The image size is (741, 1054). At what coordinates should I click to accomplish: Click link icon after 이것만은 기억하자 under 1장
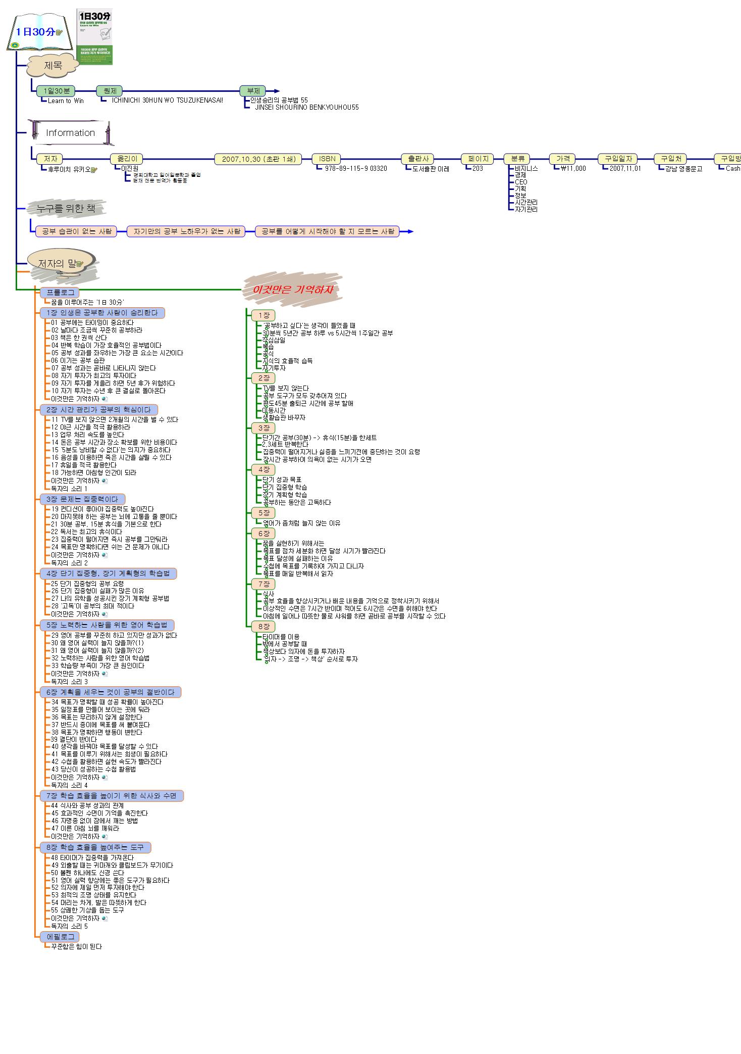pos(104,399)
